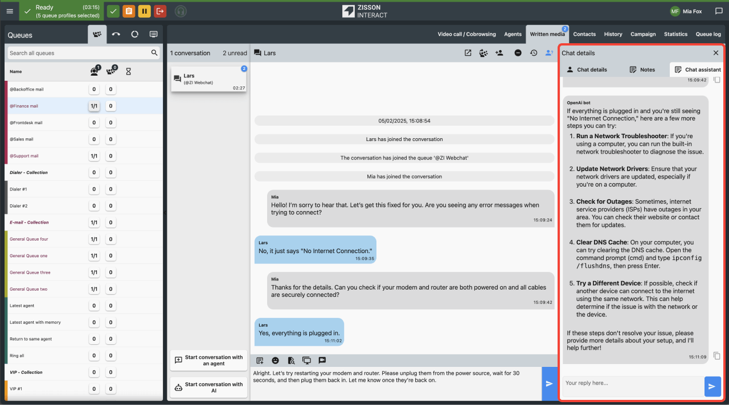Click the Search all queues field
This screenshot has width=729, height=405.
click(x=79, y=53)
